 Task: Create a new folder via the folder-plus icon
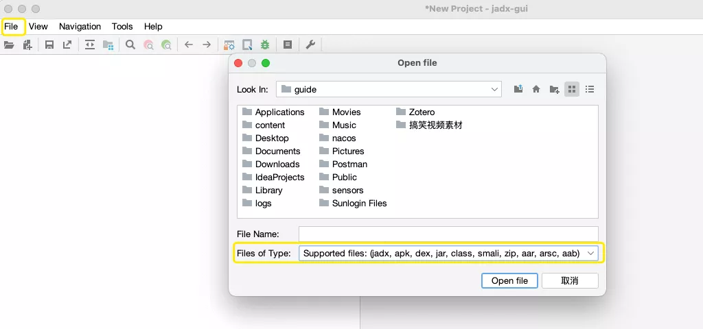(x=554, y=89)
